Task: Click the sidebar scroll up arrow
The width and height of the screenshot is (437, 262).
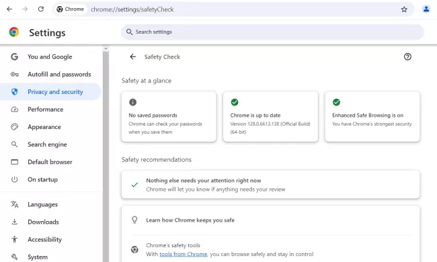Action: [106, 48]
